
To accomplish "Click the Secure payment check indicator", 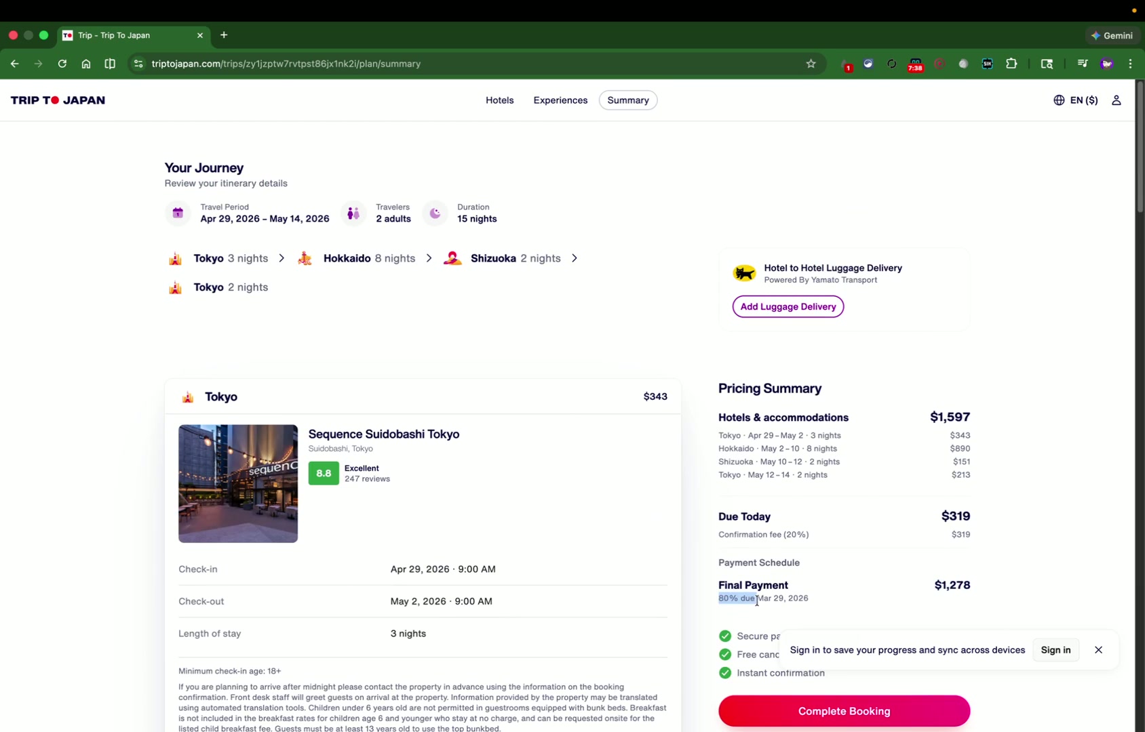I will [x=725, y=636].
